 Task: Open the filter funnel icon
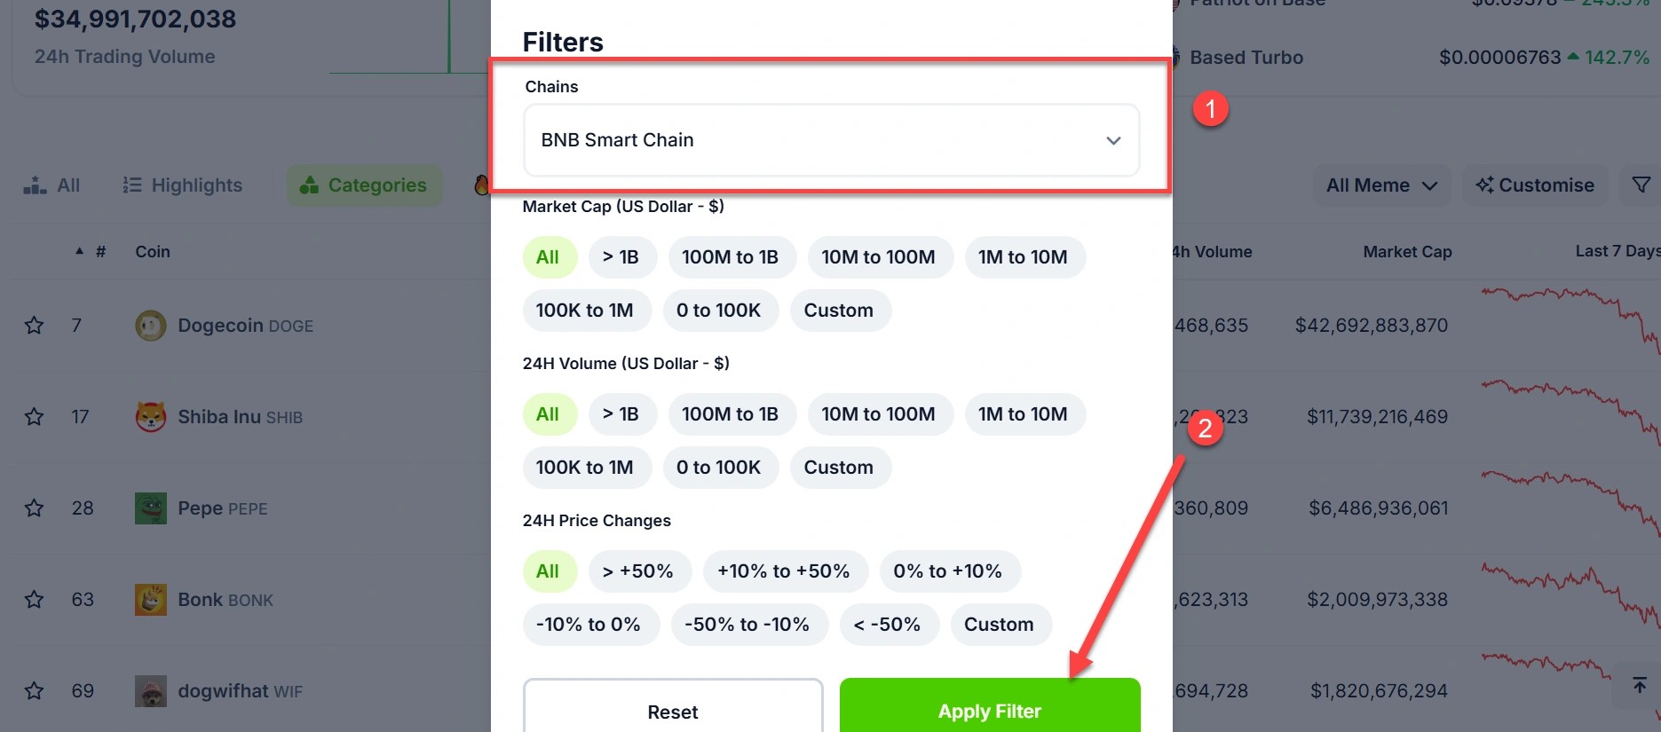pos(1641,185)
